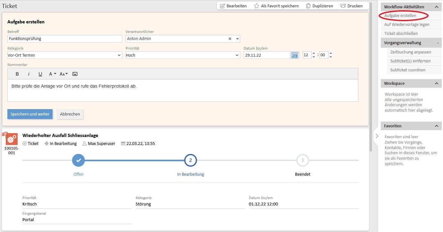Collapse the Favoriten panel

click(x=437, y=125)
